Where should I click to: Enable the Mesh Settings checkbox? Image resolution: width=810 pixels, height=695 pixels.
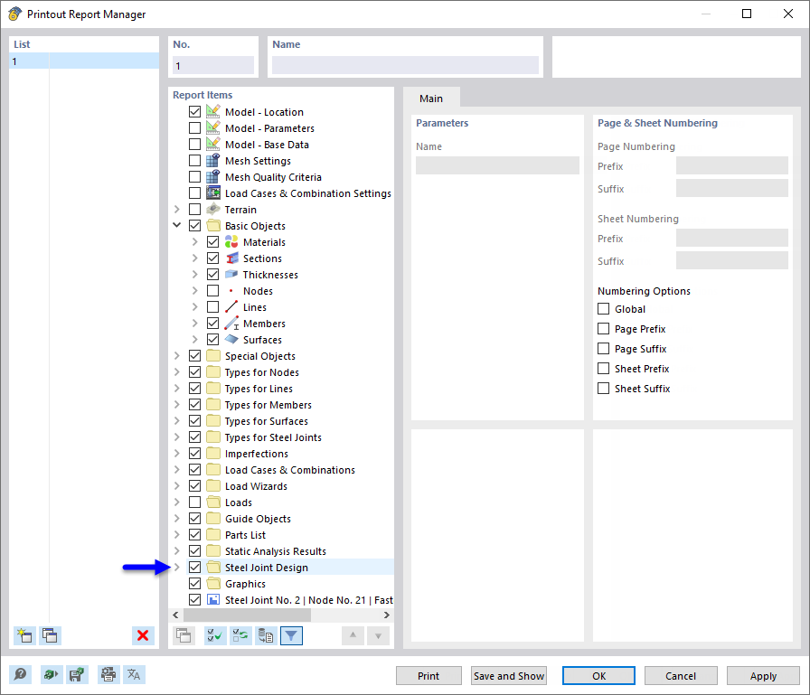[x=195, y=160]
